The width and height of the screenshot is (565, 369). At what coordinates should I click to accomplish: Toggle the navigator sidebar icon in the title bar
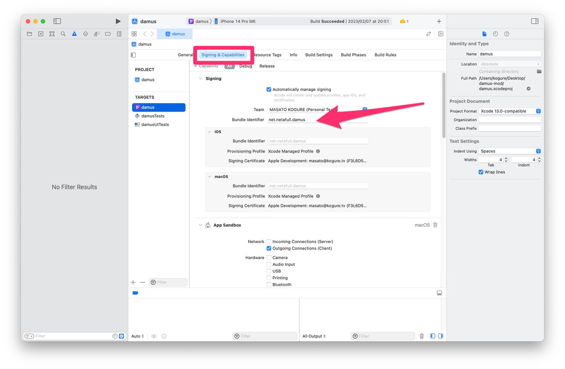coord(57,21)
